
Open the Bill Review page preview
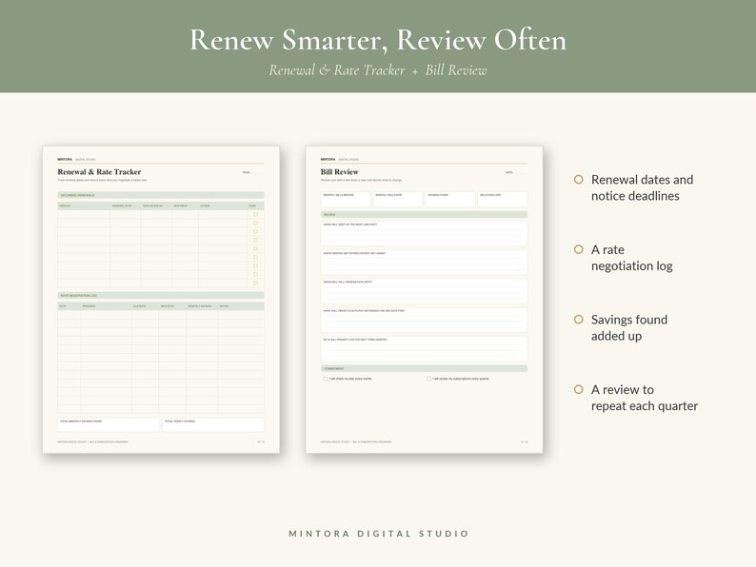click(x=425, y=300)
